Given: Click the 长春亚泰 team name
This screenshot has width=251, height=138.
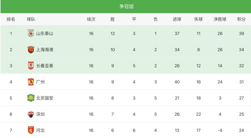Looking at the screenshot, I should 45,66.
